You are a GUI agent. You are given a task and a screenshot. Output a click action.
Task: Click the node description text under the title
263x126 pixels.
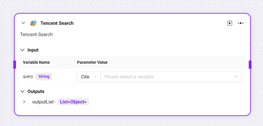pos(36,34)
